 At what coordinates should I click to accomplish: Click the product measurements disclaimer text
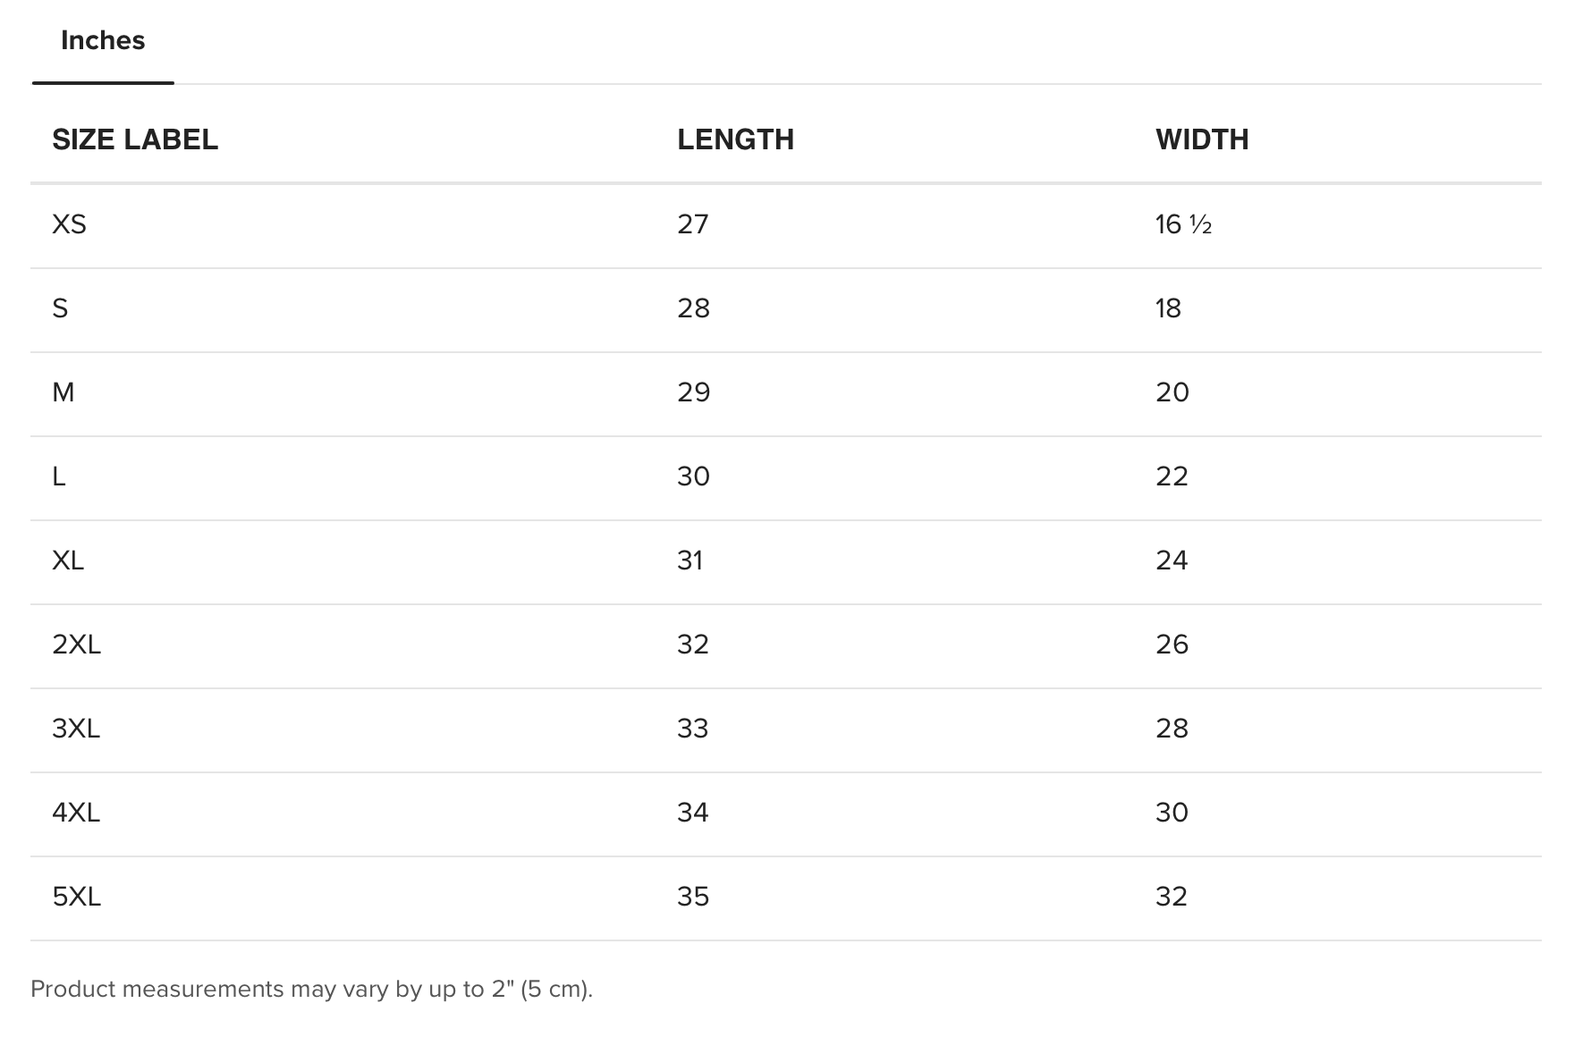pyautogui.click(x=311, y=990)
